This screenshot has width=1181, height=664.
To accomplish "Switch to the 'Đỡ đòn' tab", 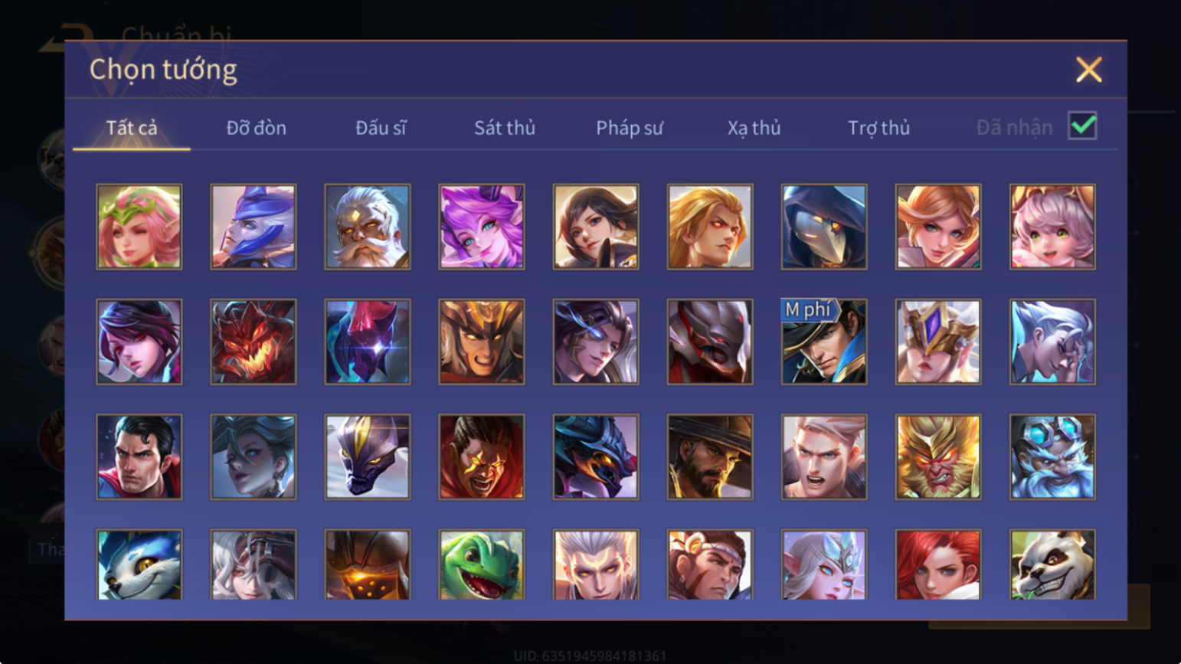I will pyautogui.click(x=257, y=128).
